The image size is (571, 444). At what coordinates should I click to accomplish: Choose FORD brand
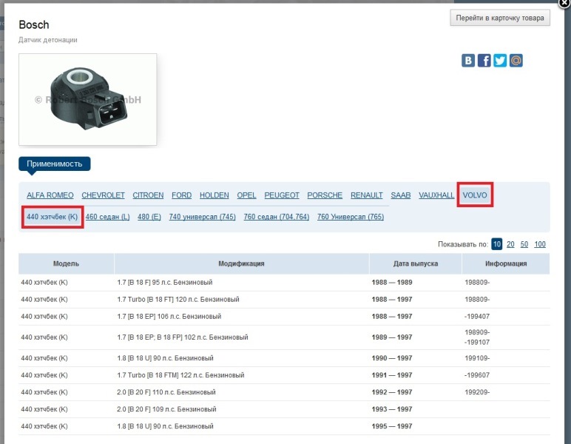[x=182, y=195]
